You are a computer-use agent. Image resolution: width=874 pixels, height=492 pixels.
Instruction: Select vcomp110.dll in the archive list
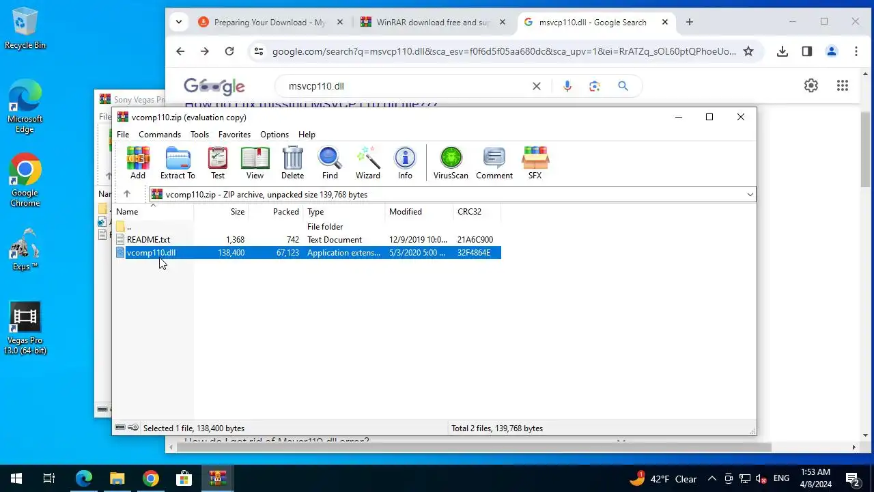(x=307, y=253)
